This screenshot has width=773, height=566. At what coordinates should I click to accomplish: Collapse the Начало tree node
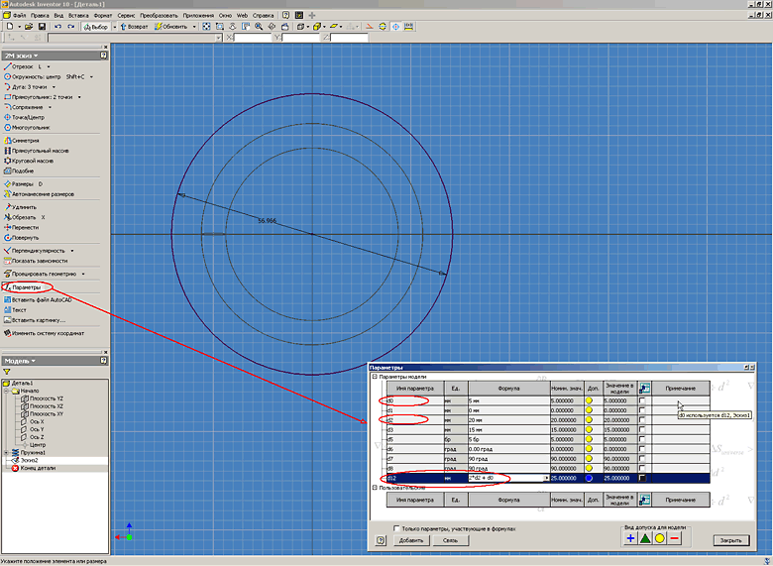click(6, 391)
